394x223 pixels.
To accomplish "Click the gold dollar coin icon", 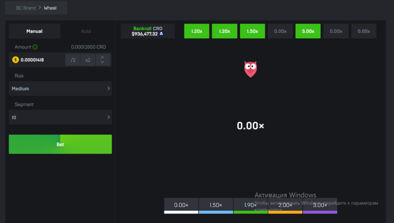I will click(x=15, y=60).
